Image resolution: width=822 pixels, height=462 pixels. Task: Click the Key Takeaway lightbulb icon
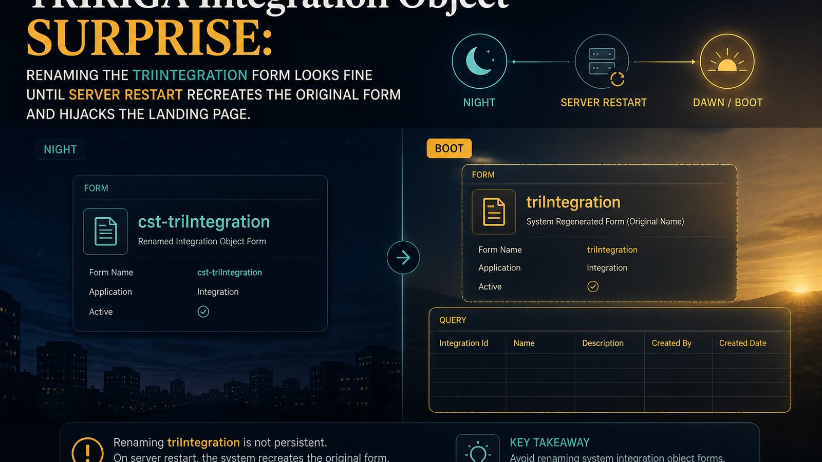click(x=478, y=451)
